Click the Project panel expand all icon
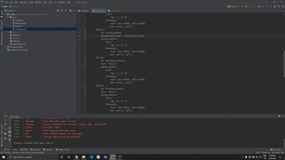Viewport: 285px width, 160px height. click(x=62, y=11)
